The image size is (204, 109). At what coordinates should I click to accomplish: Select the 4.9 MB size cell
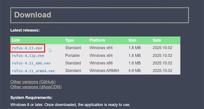click(x=134, y=71)
